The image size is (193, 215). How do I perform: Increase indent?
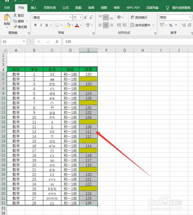pyautogui.click(x=125, y=25)
